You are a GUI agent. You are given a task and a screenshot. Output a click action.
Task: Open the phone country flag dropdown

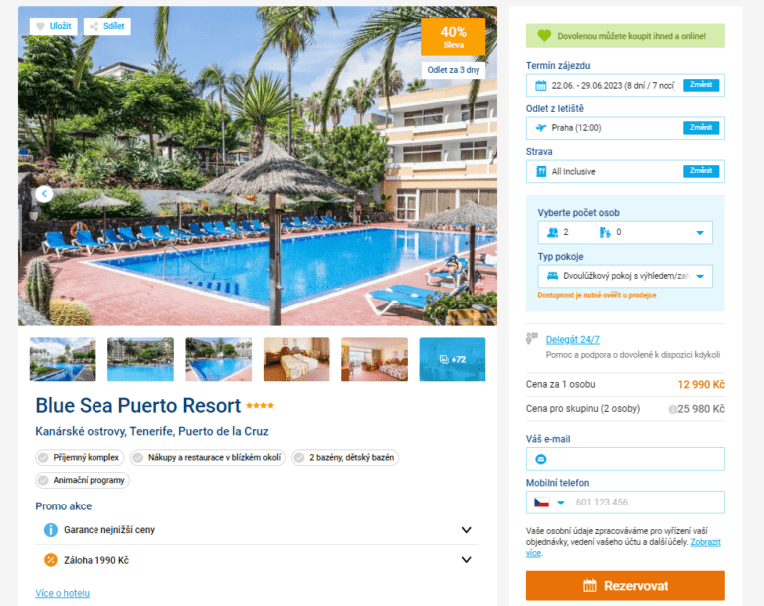[x=549, y=503]
